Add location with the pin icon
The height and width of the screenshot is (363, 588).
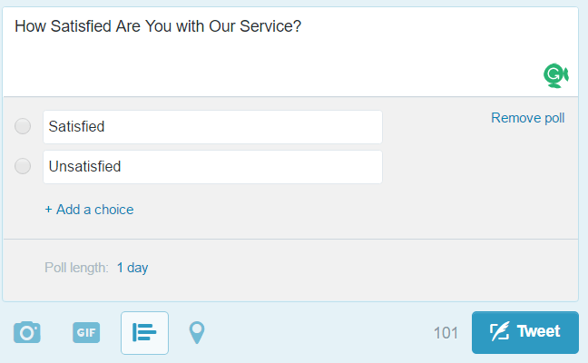tap(196, 333)
